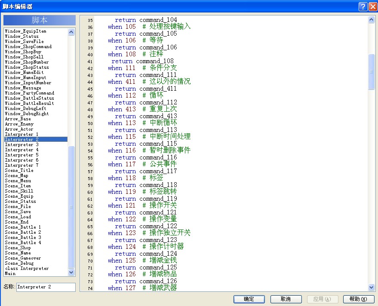Click the help question mark title bar icon
This screenshot has width=378, height=306.
click(x=363, y=6)
